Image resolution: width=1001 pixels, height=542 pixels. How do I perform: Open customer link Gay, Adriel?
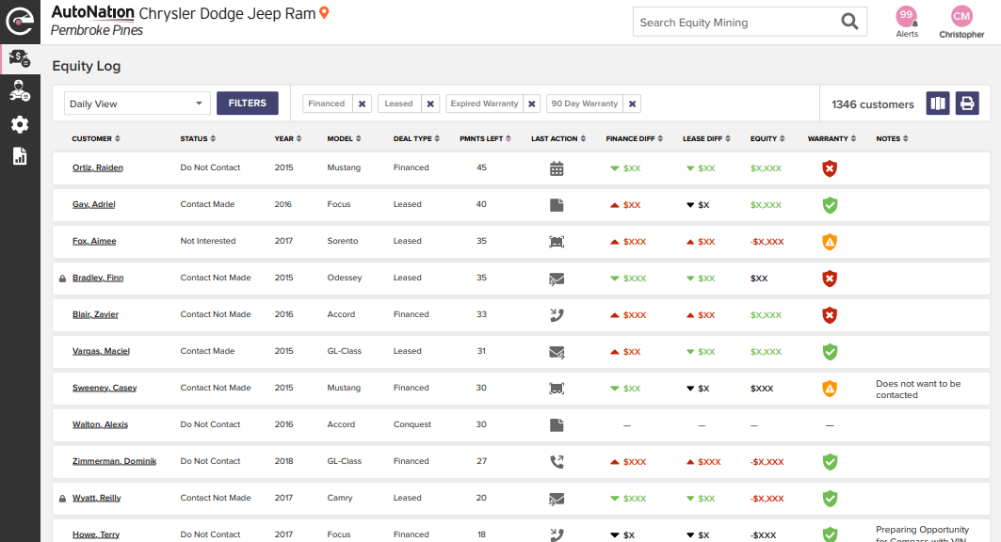point(93,205)
